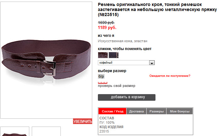This screenshot has width=220, height=136.
Task: Choose size б/р option
Action: tap(101, 76)
